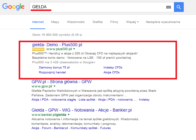Open the on-screen keyboard icon
The image size is (196, 140).
(169, 7)
